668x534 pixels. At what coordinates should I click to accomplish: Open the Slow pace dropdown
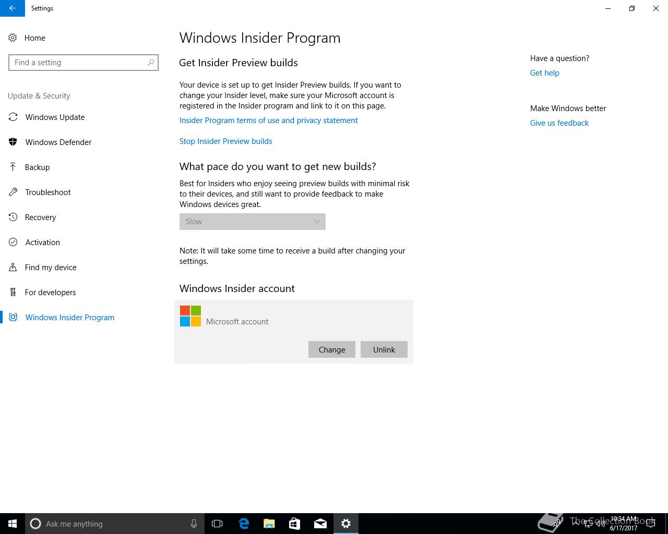tap(253, 222)
